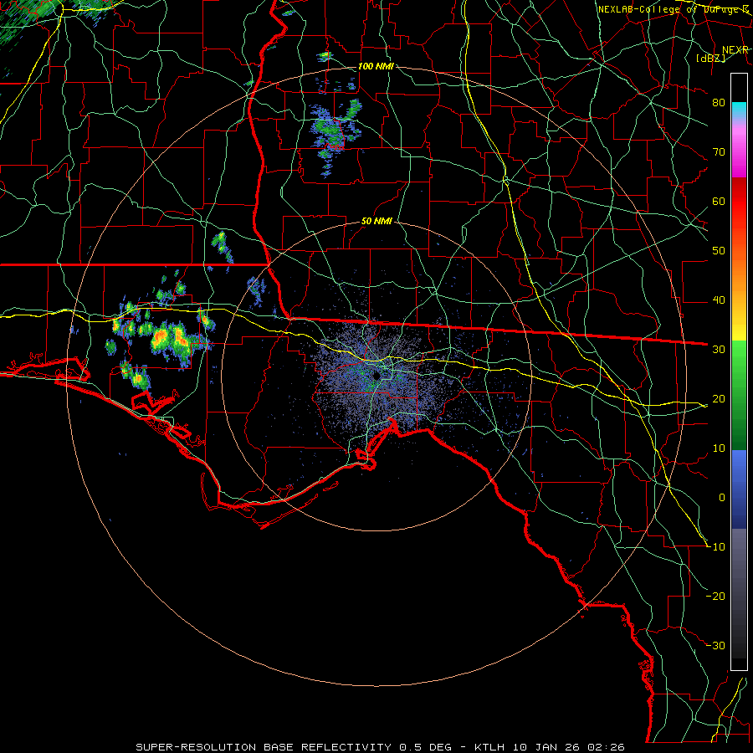The height and width of the screenshot is (753, 753).
Task: Click the NEXLAB-College of DuPage credit text
Action: pyautogui.click(x=674, y=9)
